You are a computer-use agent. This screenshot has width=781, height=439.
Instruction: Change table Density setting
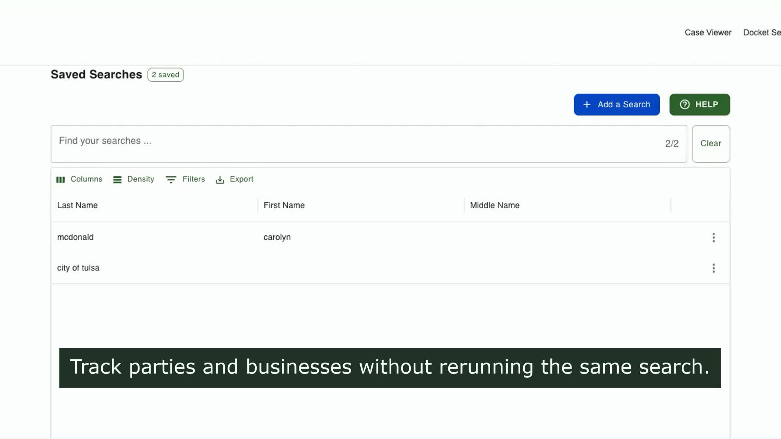coord(133,179)
